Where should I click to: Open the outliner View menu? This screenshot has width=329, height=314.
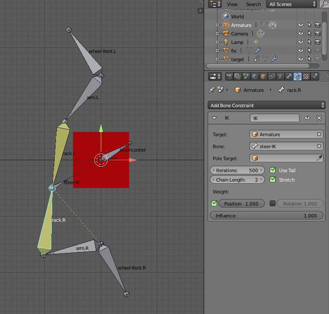pos(232,4)
